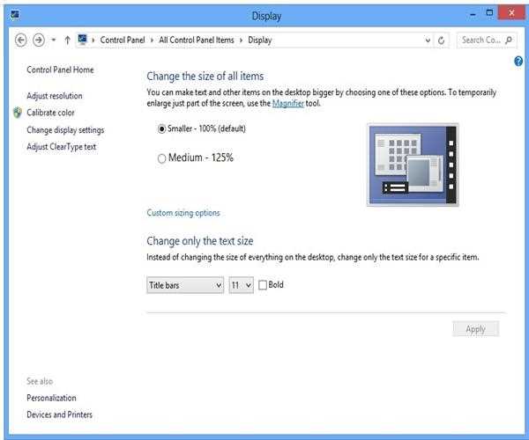This screenshot has width=529, height=440.
Task: Open Adjust resolution in sidebar
Action: [x=55, y=96]
